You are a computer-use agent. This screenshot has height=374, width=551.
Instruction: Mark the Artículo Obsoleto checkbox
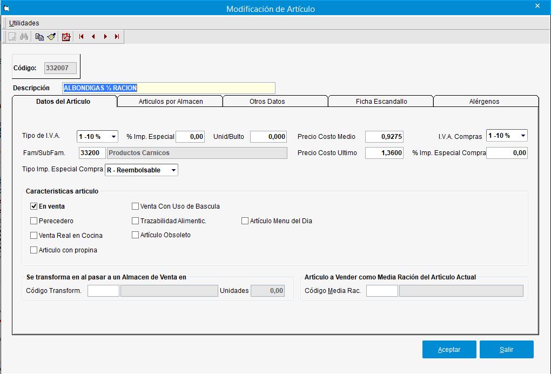135,235
